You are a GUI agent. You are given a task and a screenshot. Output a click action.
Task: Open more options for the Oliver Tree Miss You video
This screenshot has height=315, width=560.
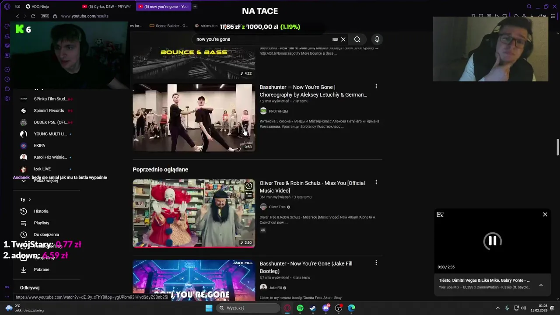click(x=376, y=182)
